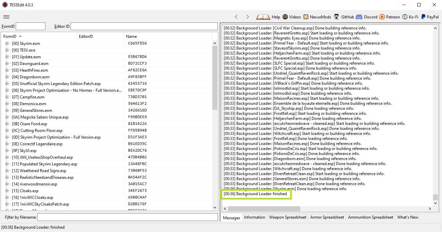442x232 pixels.
Task: Expand [01] Update.esm node
Action: click(7, 57)
